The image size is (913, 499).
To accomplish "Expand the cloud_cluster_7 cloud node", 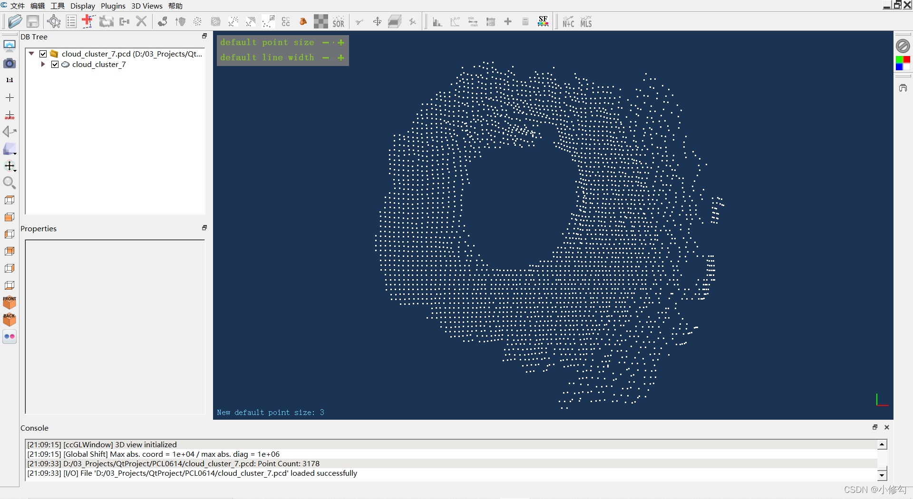I will 43,64.
